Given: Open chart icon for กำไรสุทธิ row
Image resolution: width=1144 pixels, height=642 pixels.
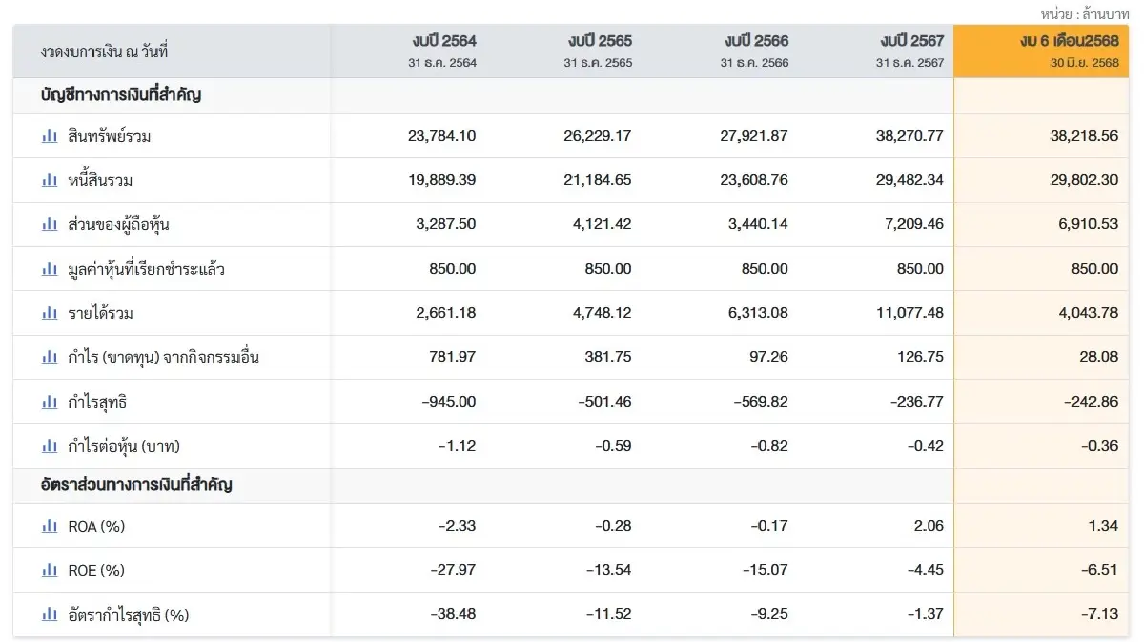Looking at the screenshot, I should (x=50, y=403).
